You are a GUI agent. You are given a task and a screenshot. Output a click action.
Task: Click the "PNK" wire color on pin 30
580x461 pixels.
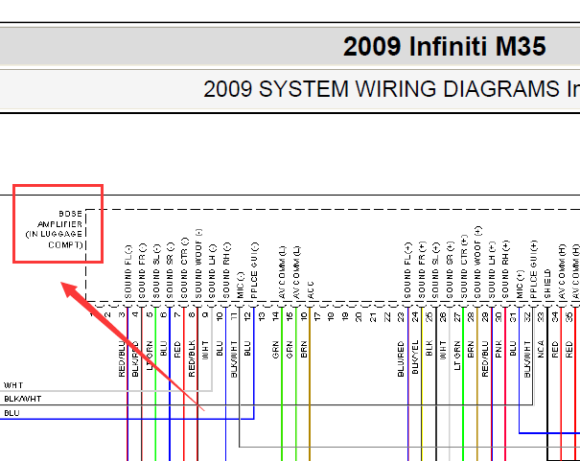point(499,349)
